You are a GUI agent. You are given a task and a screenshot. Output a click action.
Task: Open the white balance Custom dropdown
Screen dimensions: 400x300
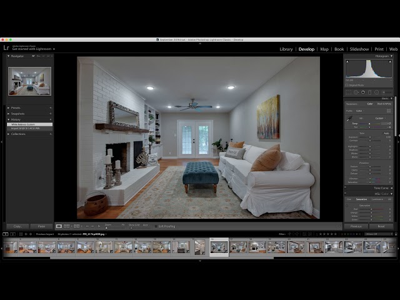(x=380, y=118)
